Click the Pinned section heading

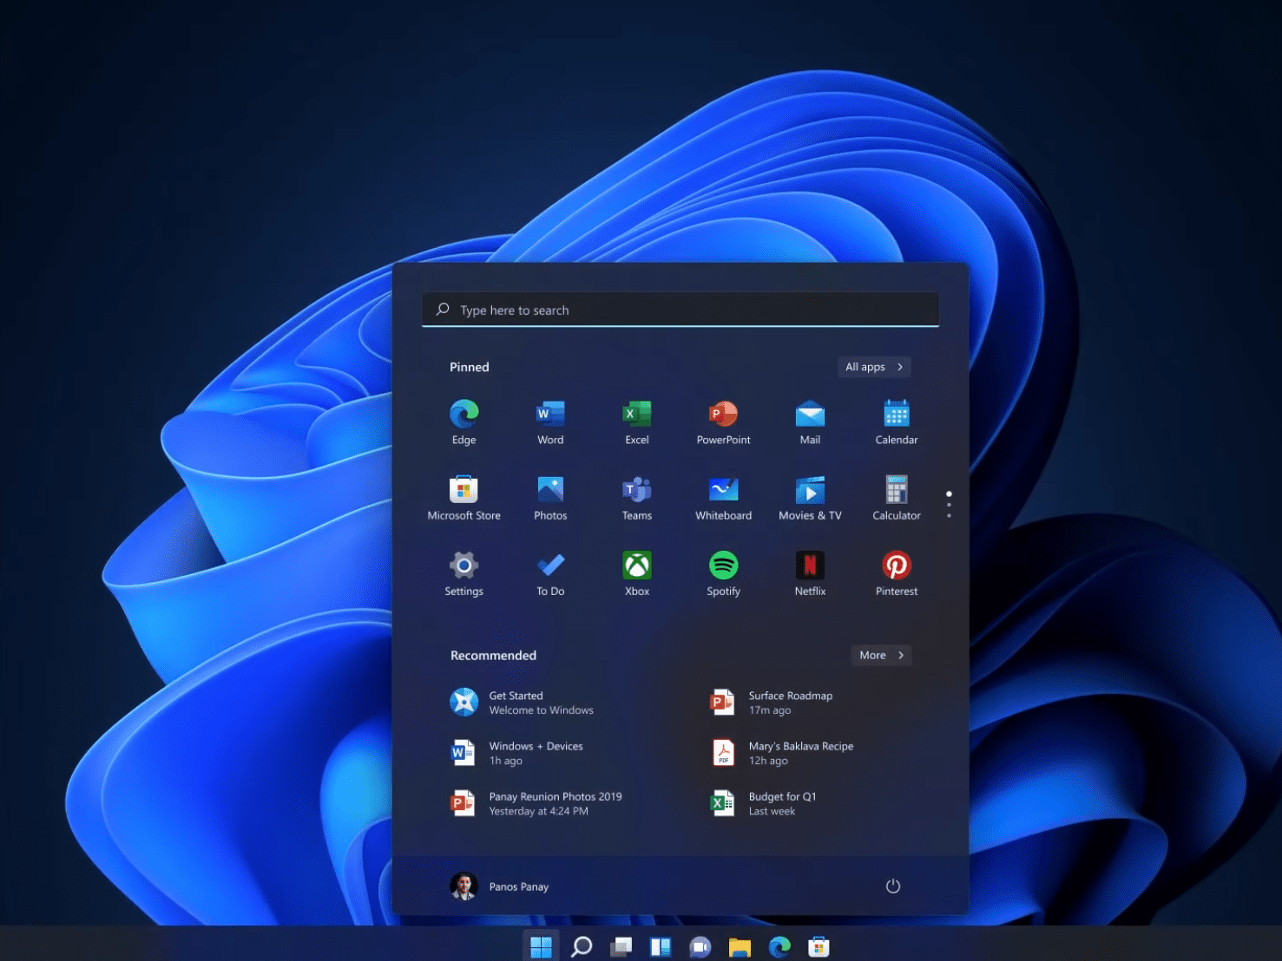[x=470, y=367]
